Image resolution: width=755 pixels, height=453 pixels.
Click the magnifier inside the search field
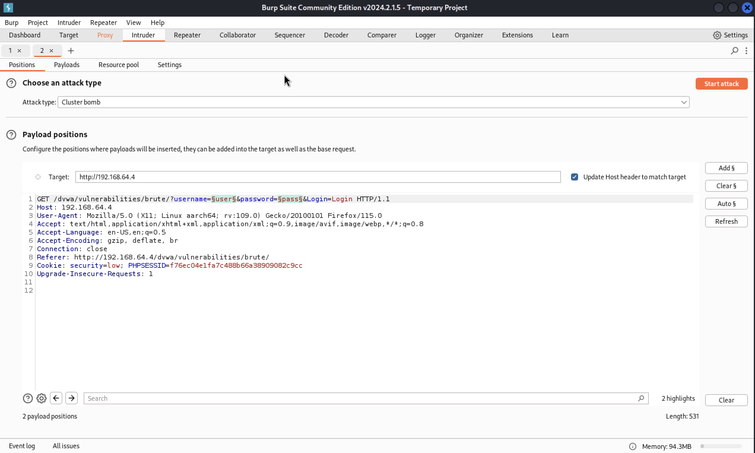(x=641, y=398)
